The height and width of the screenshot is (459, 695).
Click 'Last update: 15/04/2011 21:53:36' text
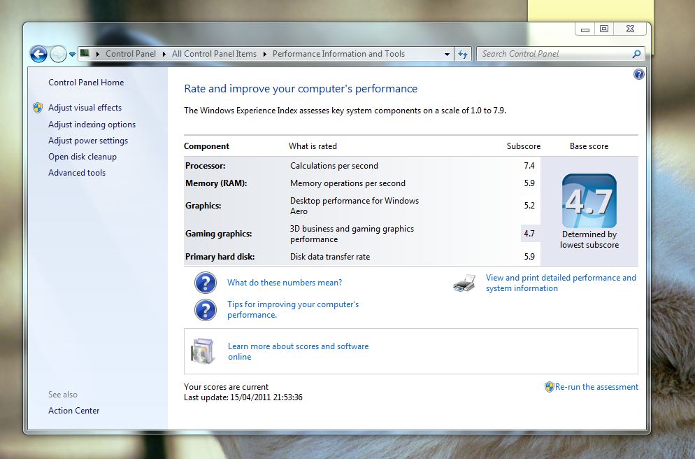(243, 397)
